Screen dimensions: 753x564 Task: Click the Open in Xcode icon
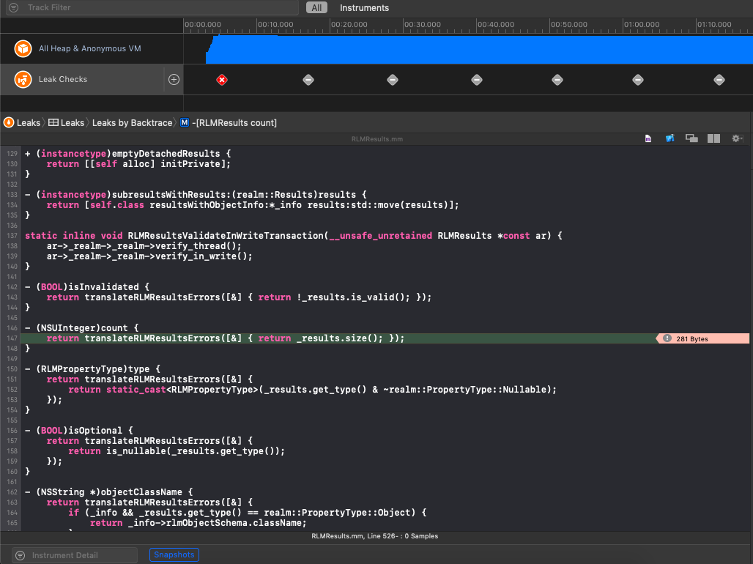click(669, 138)
